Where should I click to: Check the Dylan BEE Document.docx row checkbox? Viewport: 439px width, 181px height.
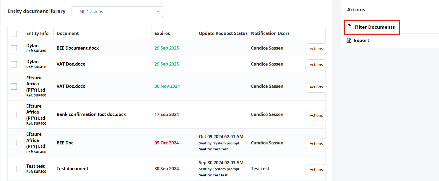pyautogui.click(x=14, y=48)
